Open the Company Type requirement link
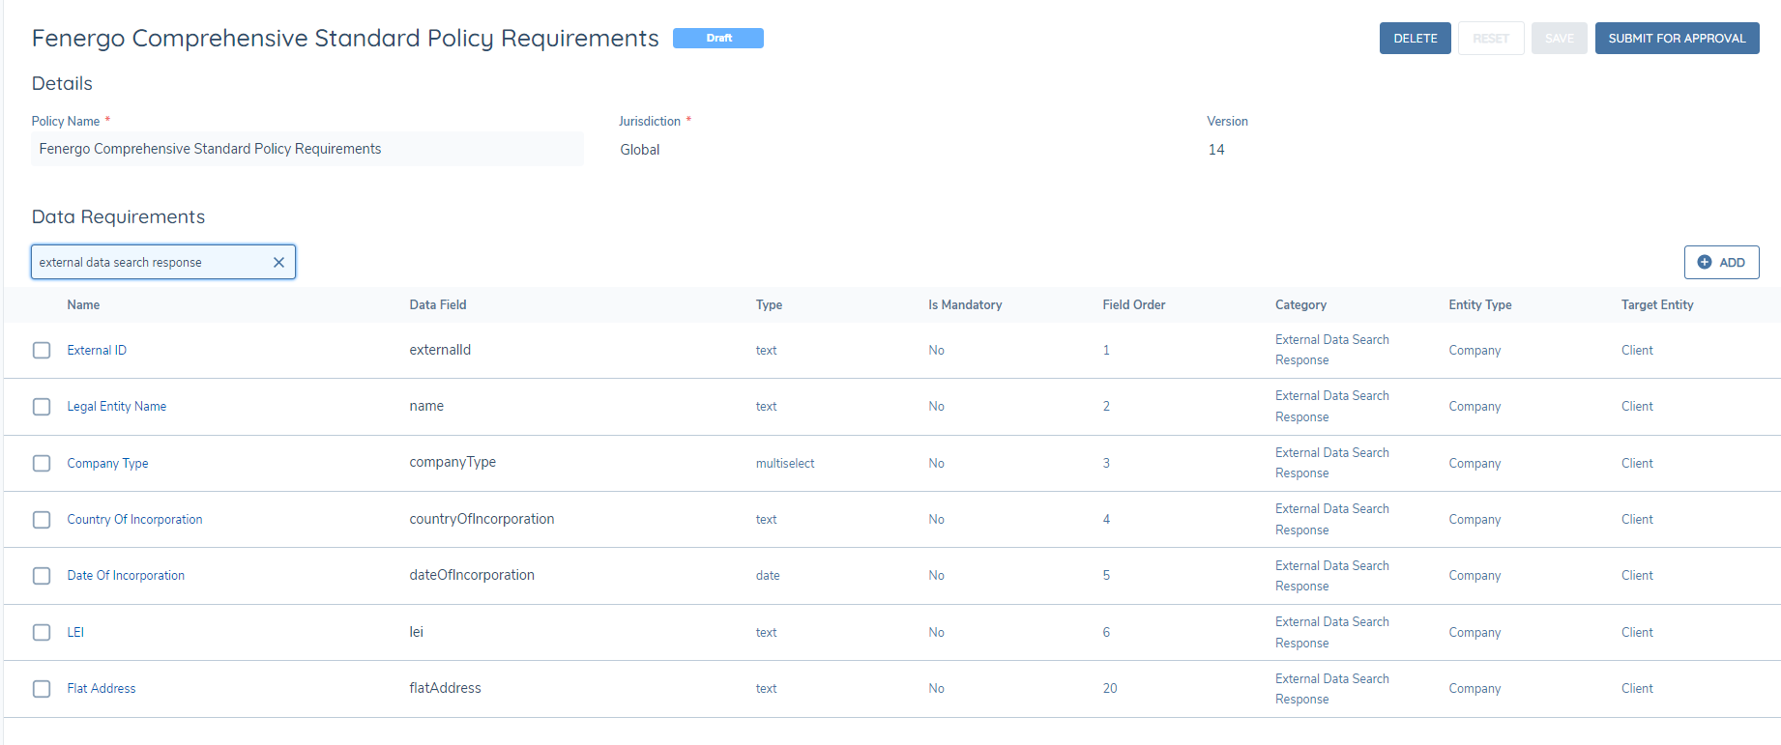 (107, 463)
